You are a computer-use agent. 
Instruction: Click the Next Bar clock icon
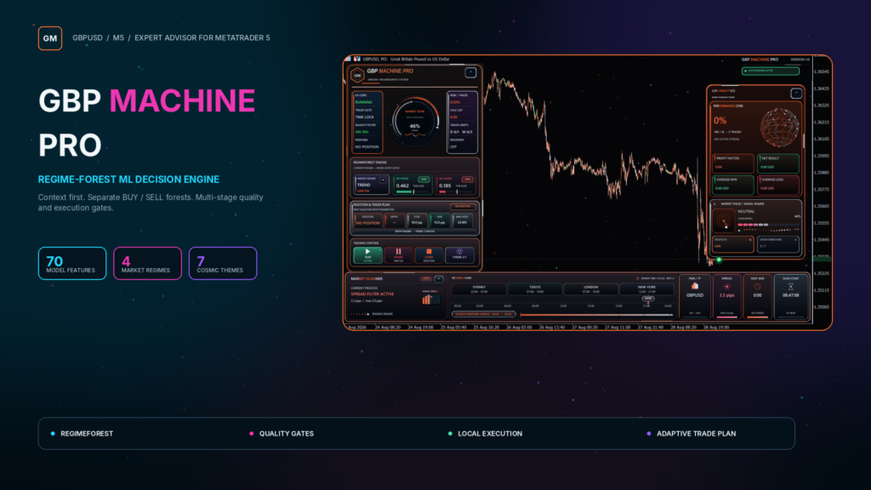pos(758,287)
